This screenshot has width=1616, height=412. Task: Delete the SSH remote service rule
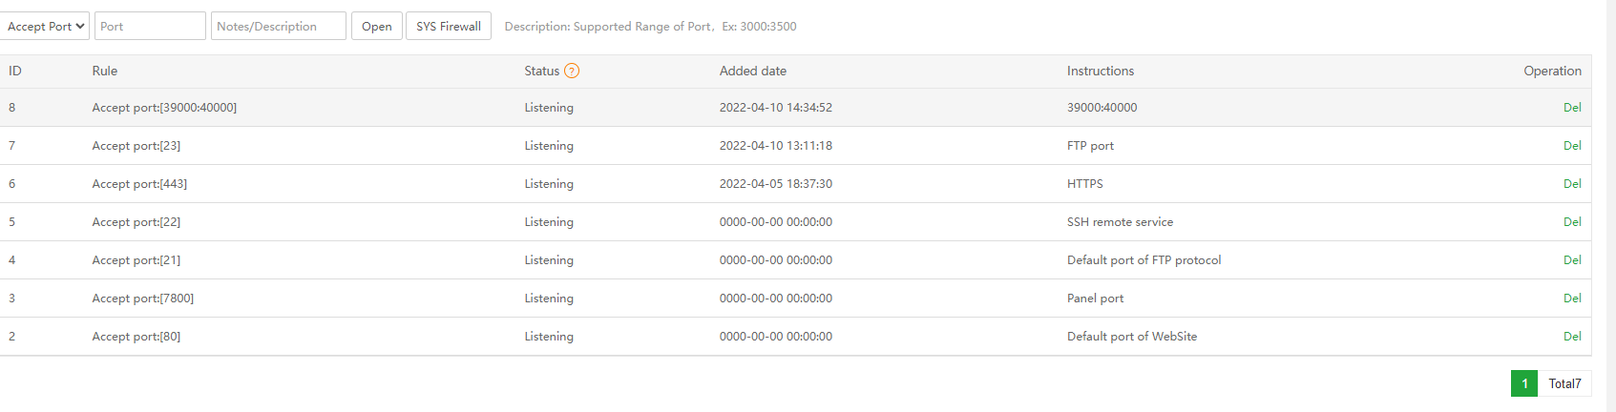click(x=1571, y=222)
